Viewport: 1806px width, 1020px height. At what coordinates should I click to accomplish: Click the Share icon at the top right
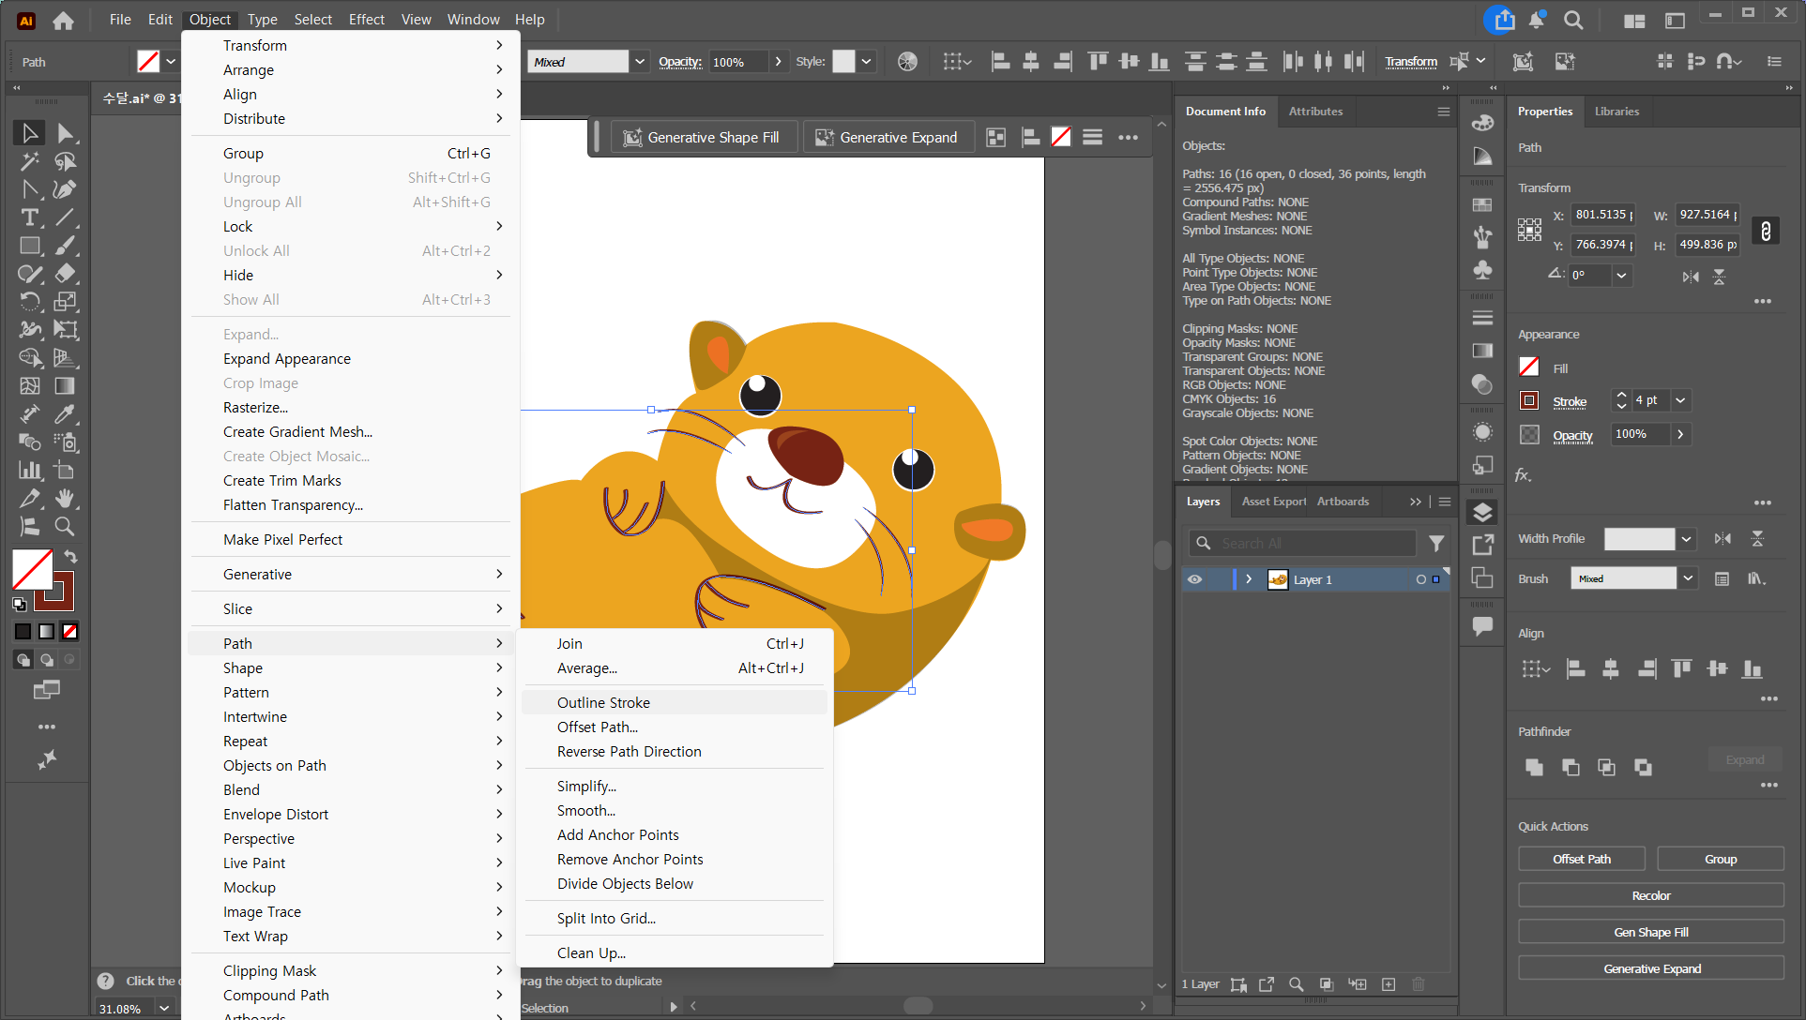(x=1504, y=20)
